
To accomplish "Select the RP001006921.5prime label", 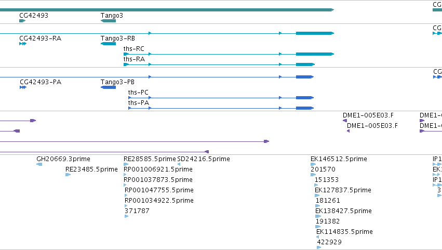I will [x=158, y=169].
